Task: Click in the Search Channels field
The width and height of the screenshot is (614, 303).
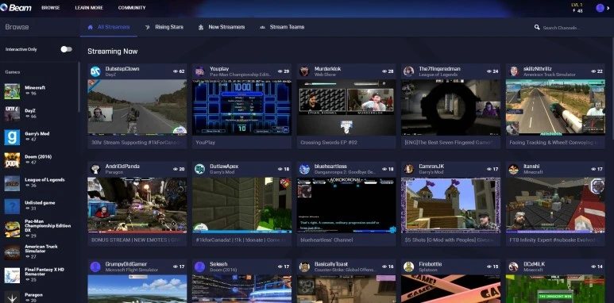Action: (561, 28)
